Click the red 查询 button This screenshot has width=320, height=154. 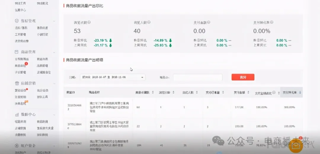[243, 77]
